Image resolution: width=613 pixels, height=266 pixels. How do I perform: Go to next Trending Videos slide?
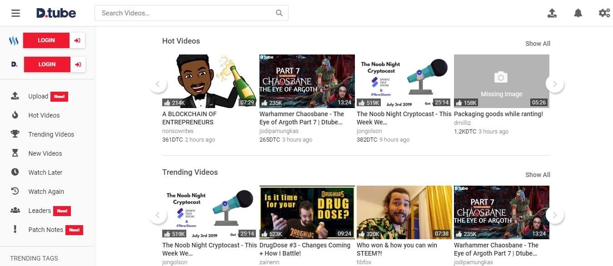click(555, 215)
